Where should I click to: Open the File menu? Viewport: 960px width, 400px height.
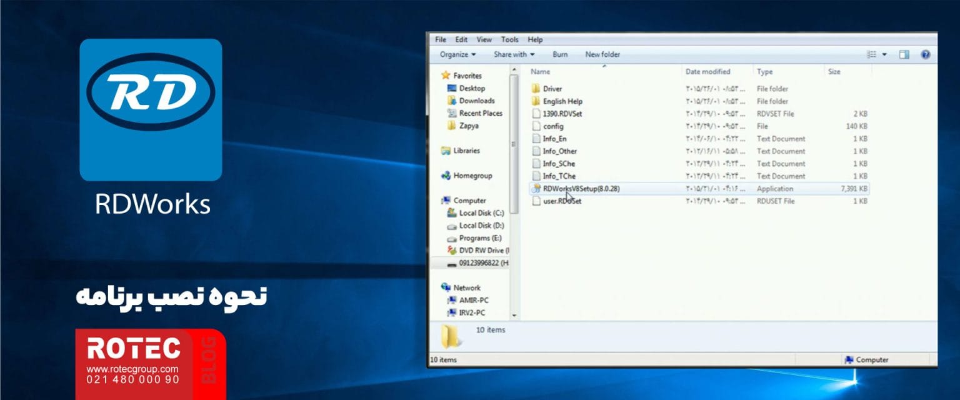(x=440, y=39)
